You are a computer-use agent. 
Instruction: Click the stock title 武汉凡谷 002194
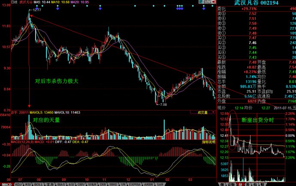tap(256, 3)
